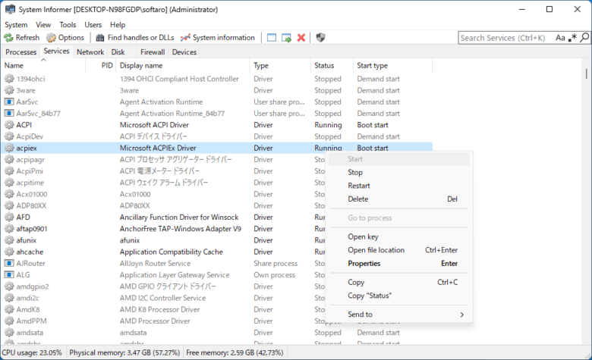
Task: Sort by the Name column header
Action: point(43,66)
